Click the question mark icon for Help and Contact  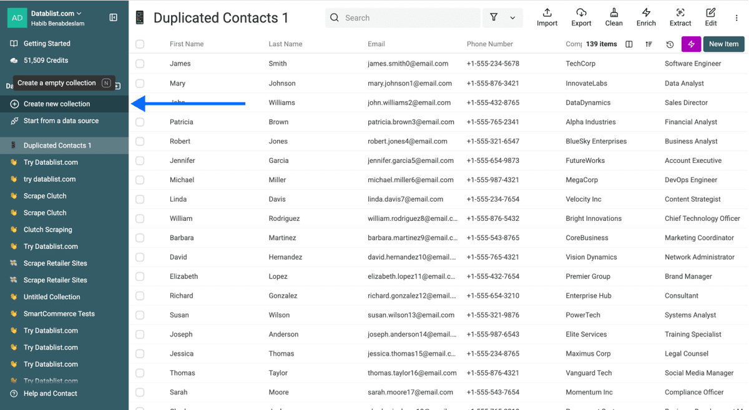click(x=14, y=394)
